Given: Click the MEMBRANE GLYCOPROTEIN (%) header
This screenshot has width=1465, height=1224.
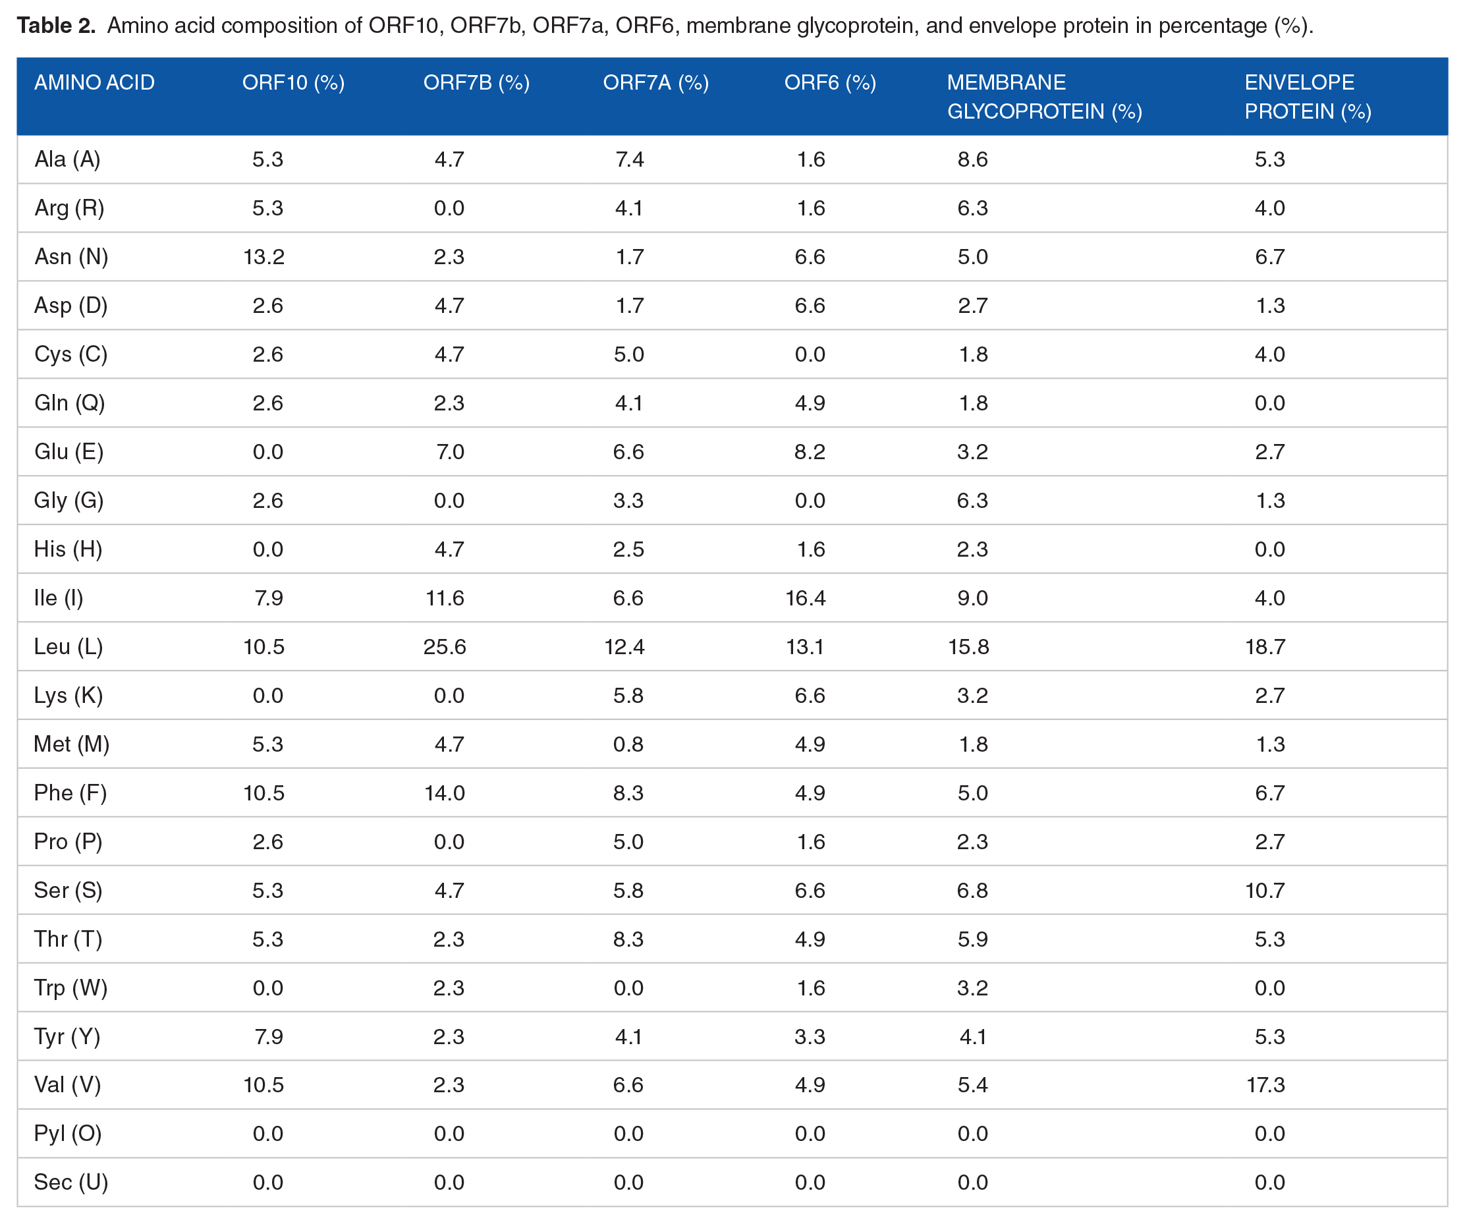Looking at the screenshot, I should (1044, 97).
